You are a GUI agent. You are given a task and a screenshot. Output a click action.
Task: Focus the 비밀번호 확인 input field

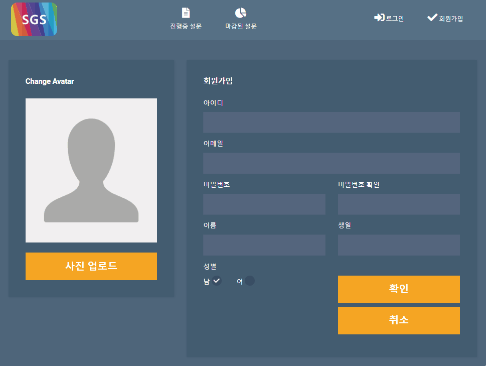(x=399, y=204)
